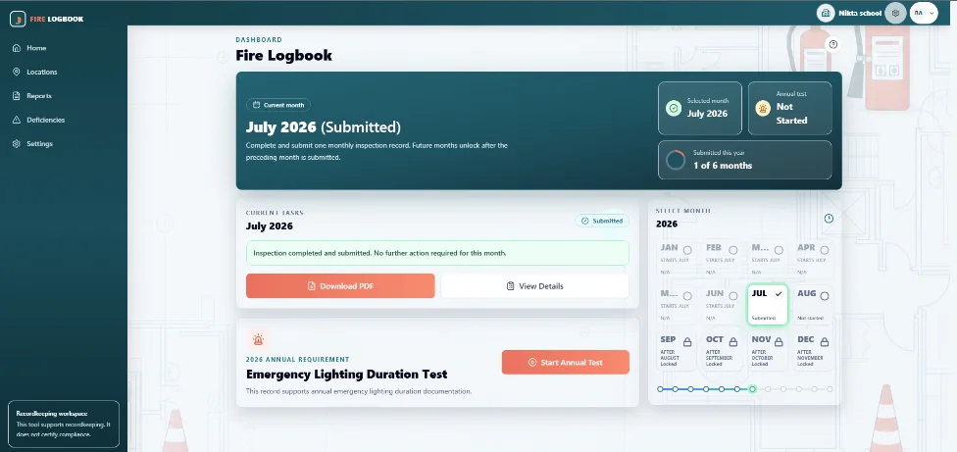Select the 1 of 6 months text

pos(722,166)
